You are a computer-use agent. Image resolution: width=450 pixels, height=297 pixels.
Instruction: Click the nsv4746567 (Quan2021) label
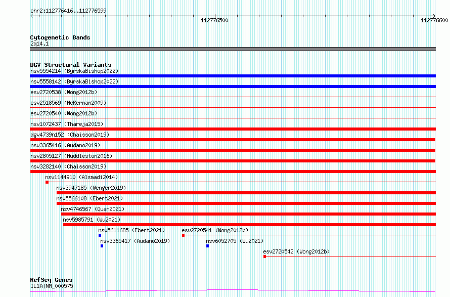tap(93, 209)
